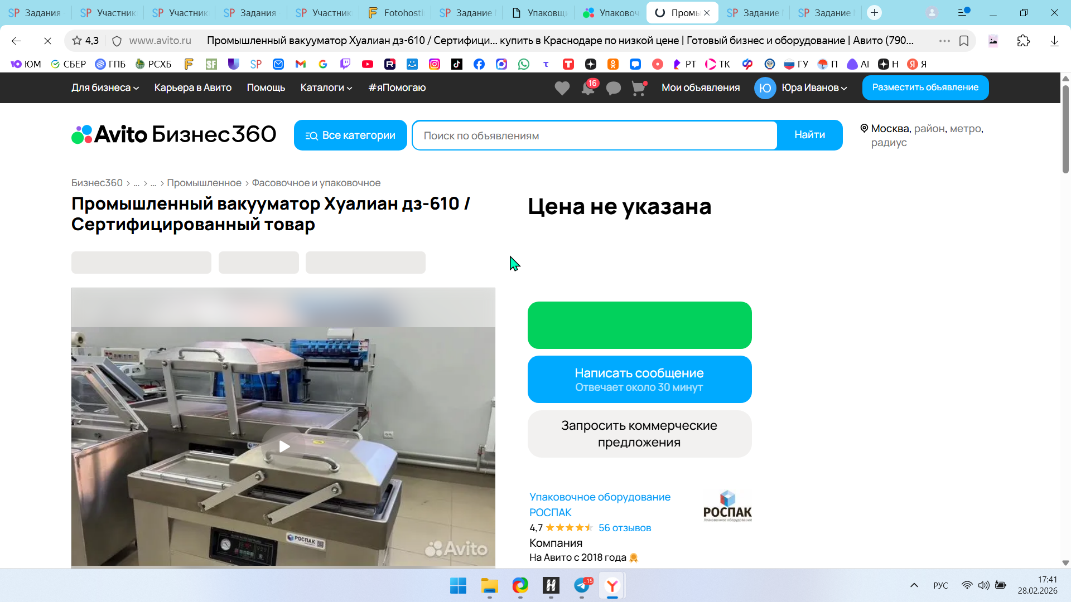The height and width of the screenshot is (602, 1071).
Task: Expand the "Для бизнеса" dropdown
Action: tap(105, 88)
